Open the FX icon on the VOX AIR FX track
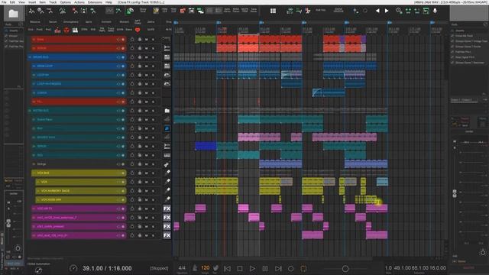This screenshot has width=489, height=275. pyautogui.click(x=167, y=209)
